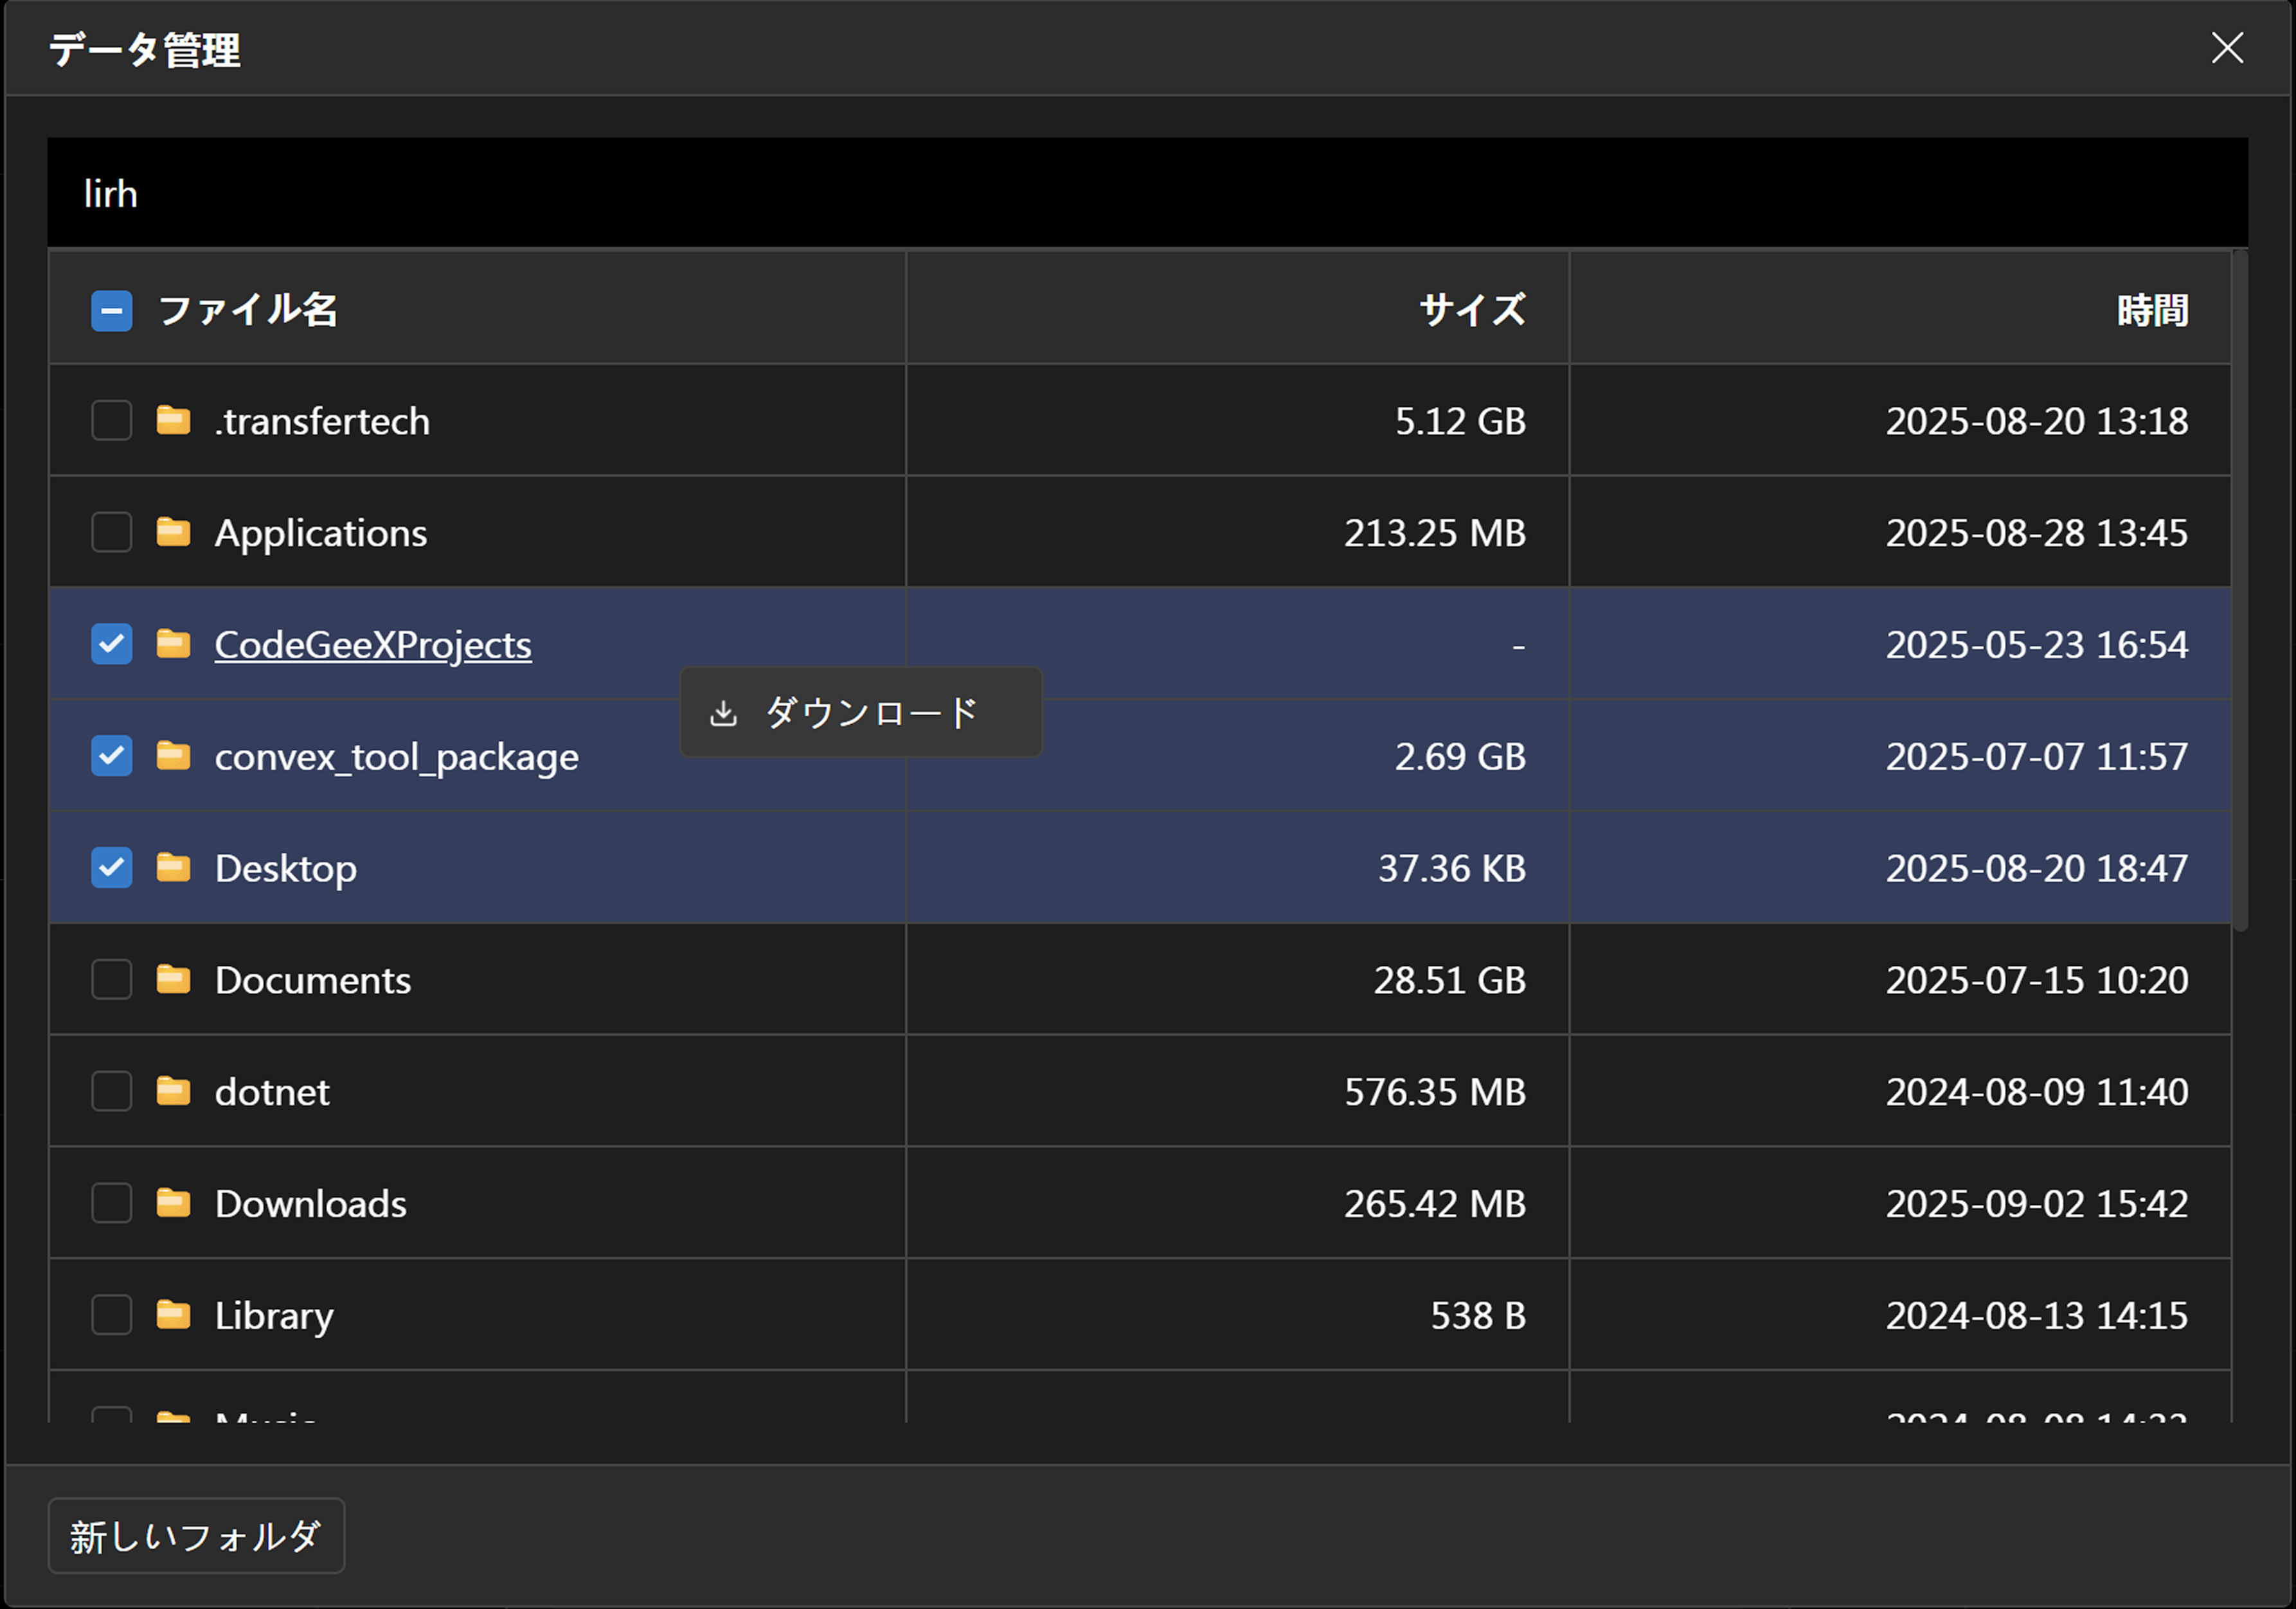Viewport: 2296px width, 1609px height.
Task: Click the Library folder icon
Action: click(x=173, y=1314)
